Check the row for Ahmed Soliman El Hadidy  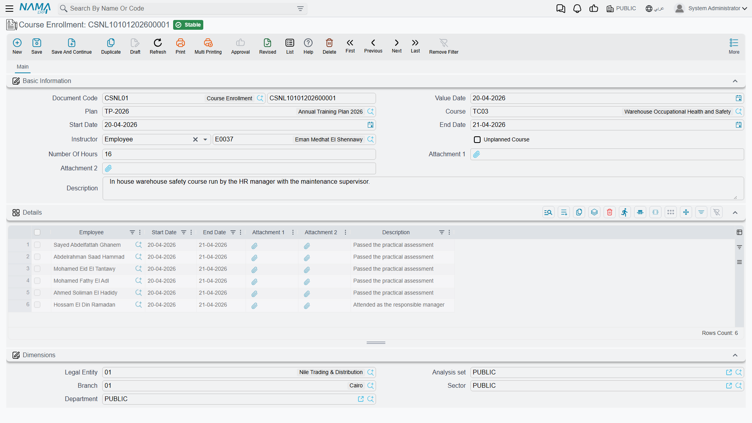point(37,293)
